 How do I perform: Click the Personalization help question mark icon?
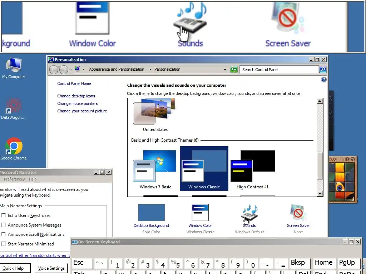click(323, 80)
